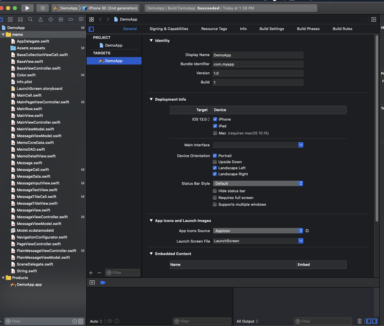The image size is (384, 326).
Task: Show only the console pane
Action: click(375, 321)
